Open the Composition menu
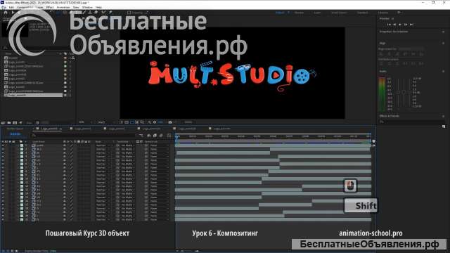450x253 pixels. [25, 7]
